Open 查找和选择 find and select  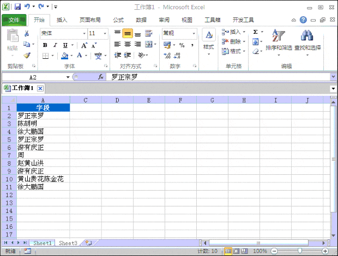coord(307,42)
